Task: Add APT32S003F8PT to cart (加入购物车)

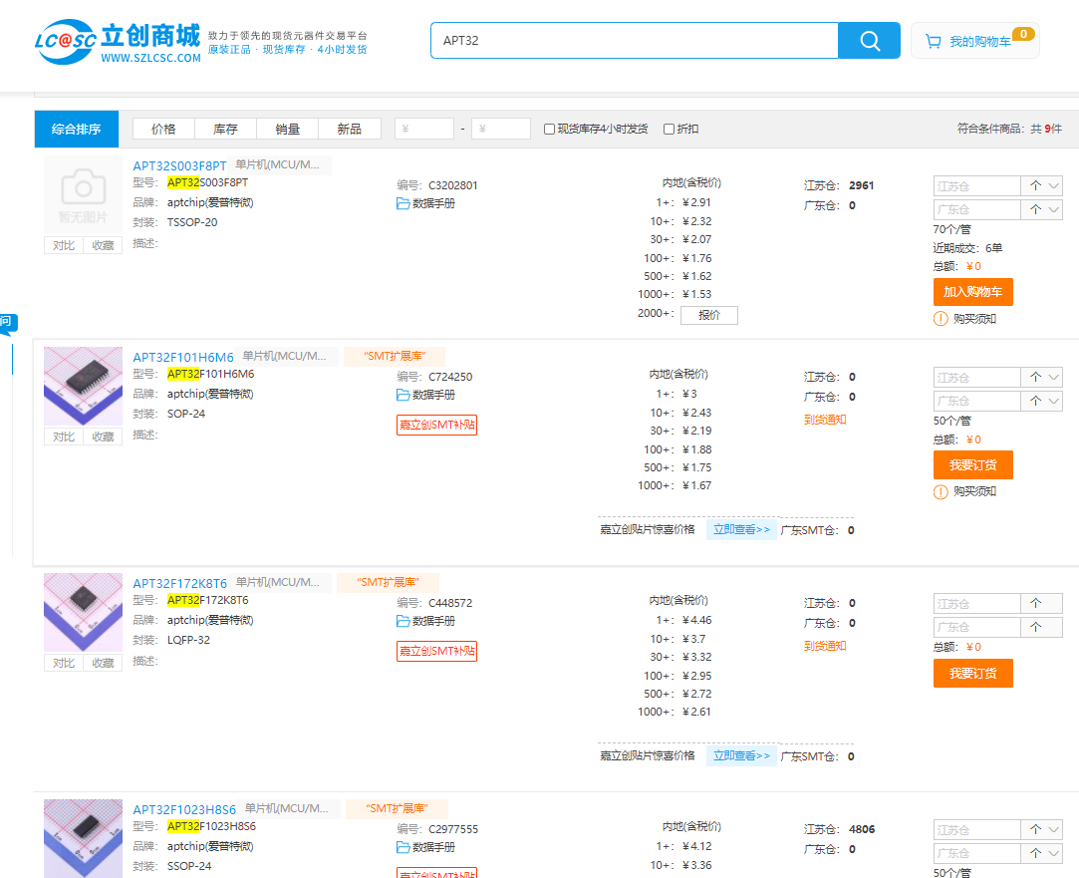Action: pyautogui.click(x=973, y=292)
